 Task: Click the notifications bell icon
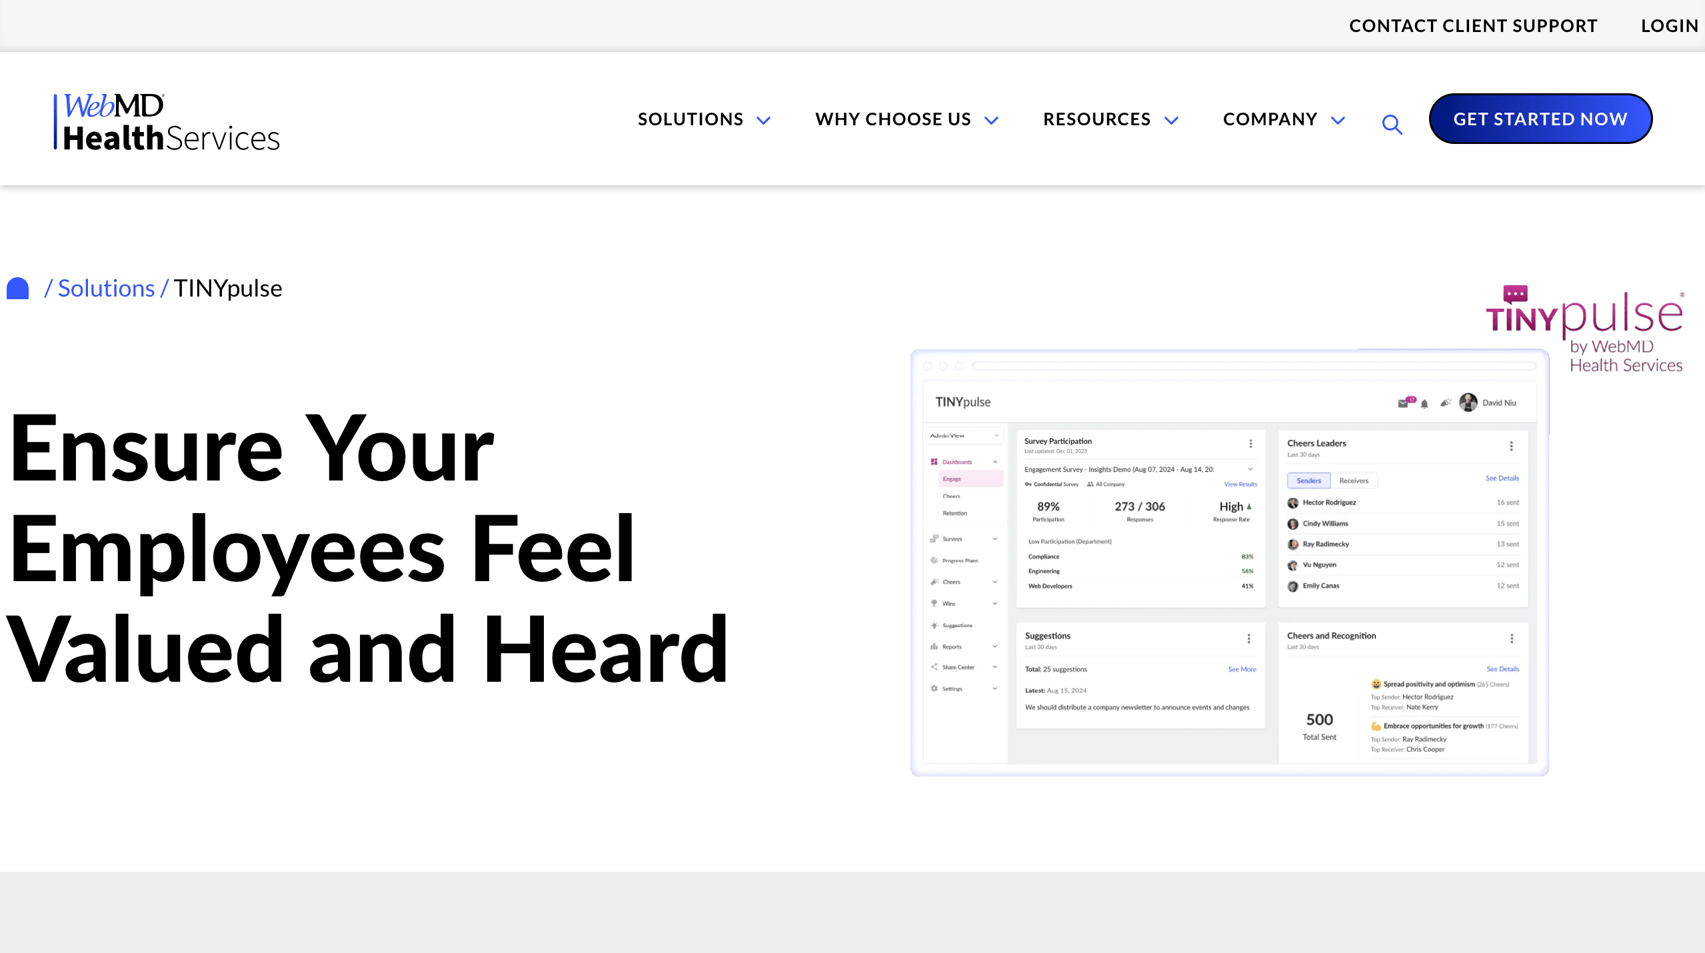click(1424, 405)
